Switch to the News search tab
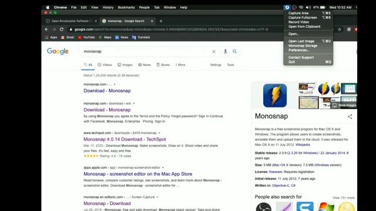376x211 pixels. (145, 65)
